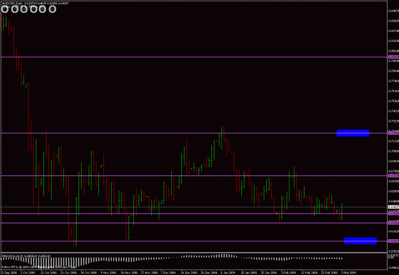Select the H (hourly) timeframe circle button
The height and width of the screenshot is (275, 399).
click(33, 10)
